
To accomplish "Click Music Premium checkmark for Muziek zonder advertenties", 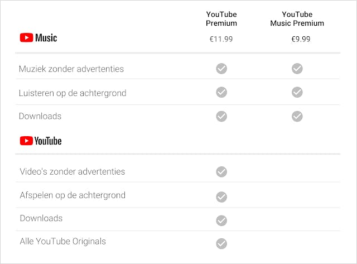I will [x=297, y=69].
